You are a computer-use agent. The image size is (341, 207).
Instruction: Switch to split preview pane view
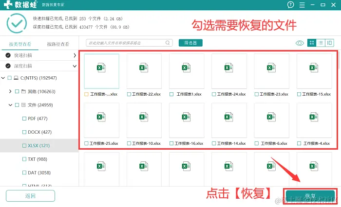329,43
